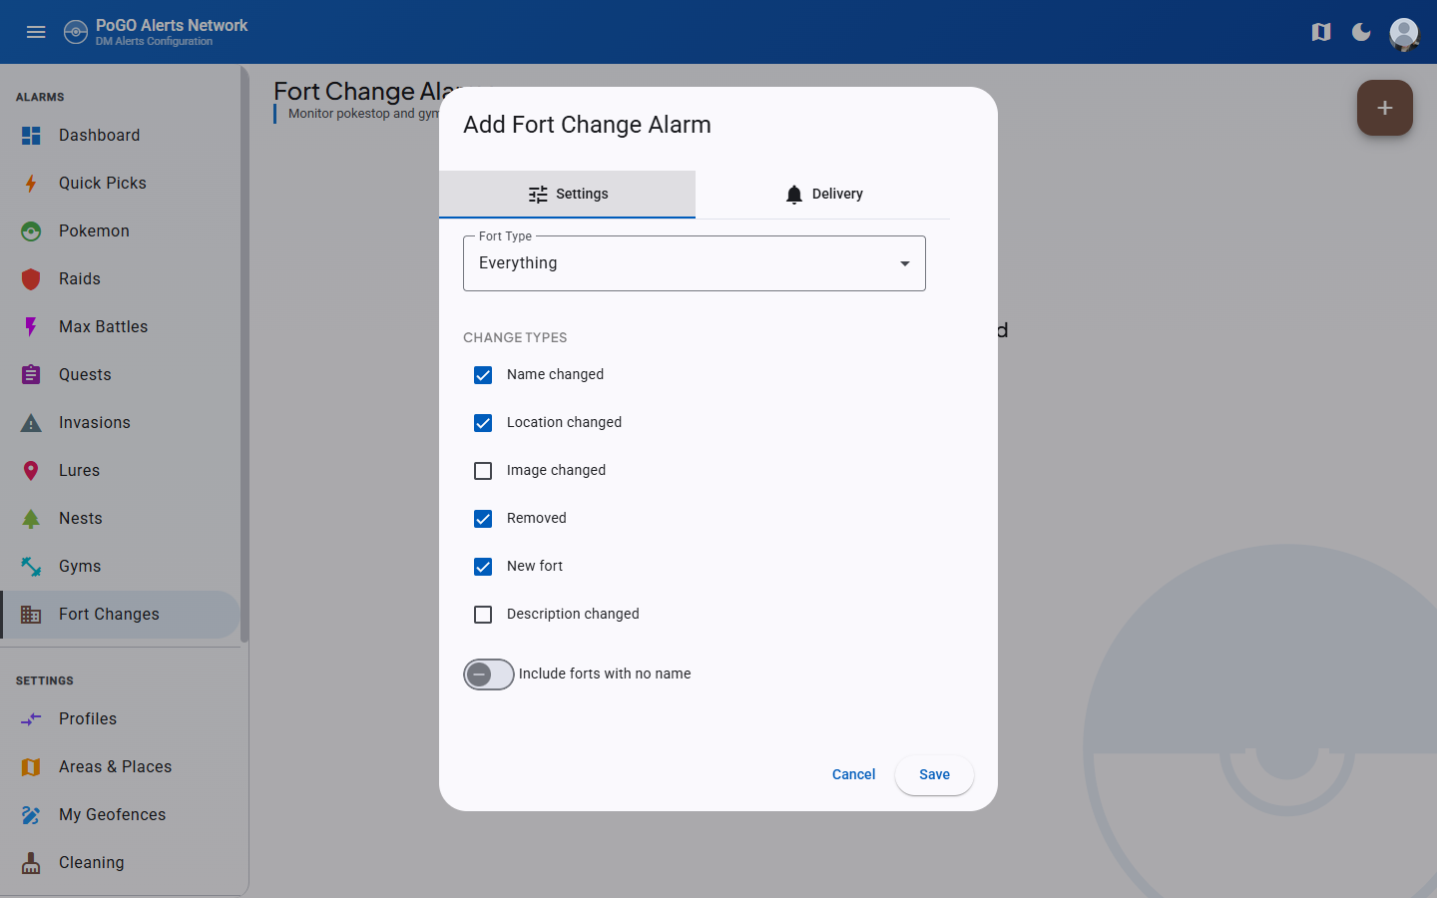This screenshot has width=1437, height=898.
Task: Click the Fort Type dropdown arrow
Action: [905, 263]
